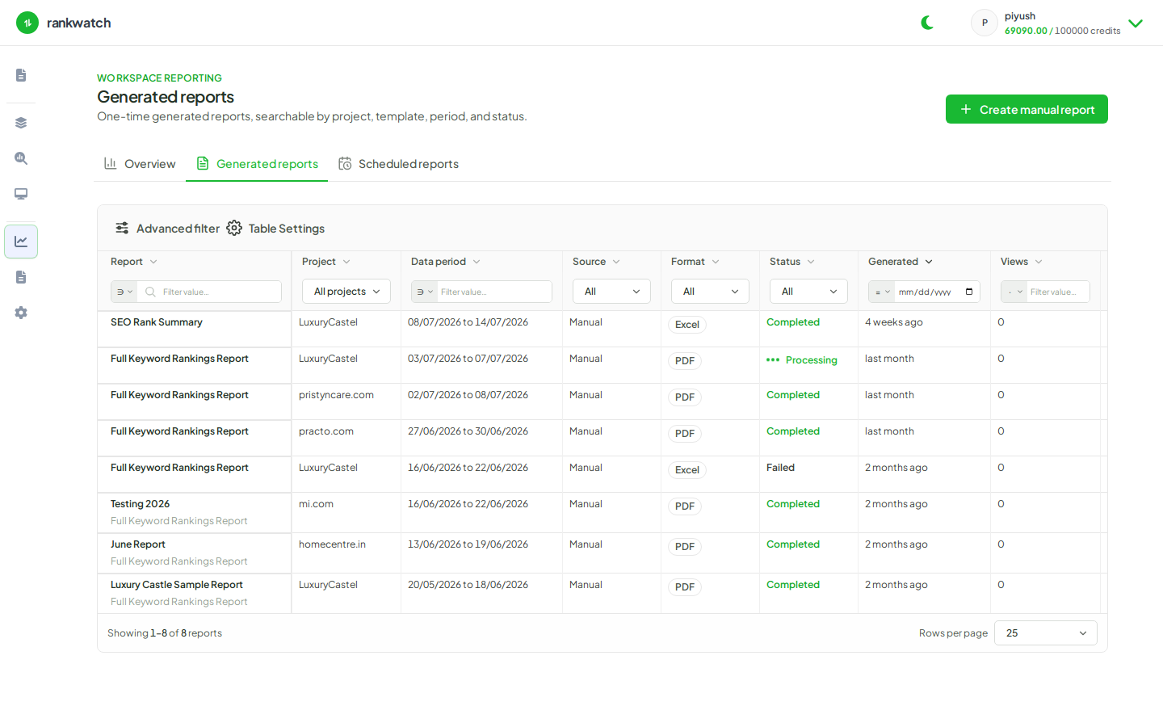Click the mi.com project cell

coord(316,504)
